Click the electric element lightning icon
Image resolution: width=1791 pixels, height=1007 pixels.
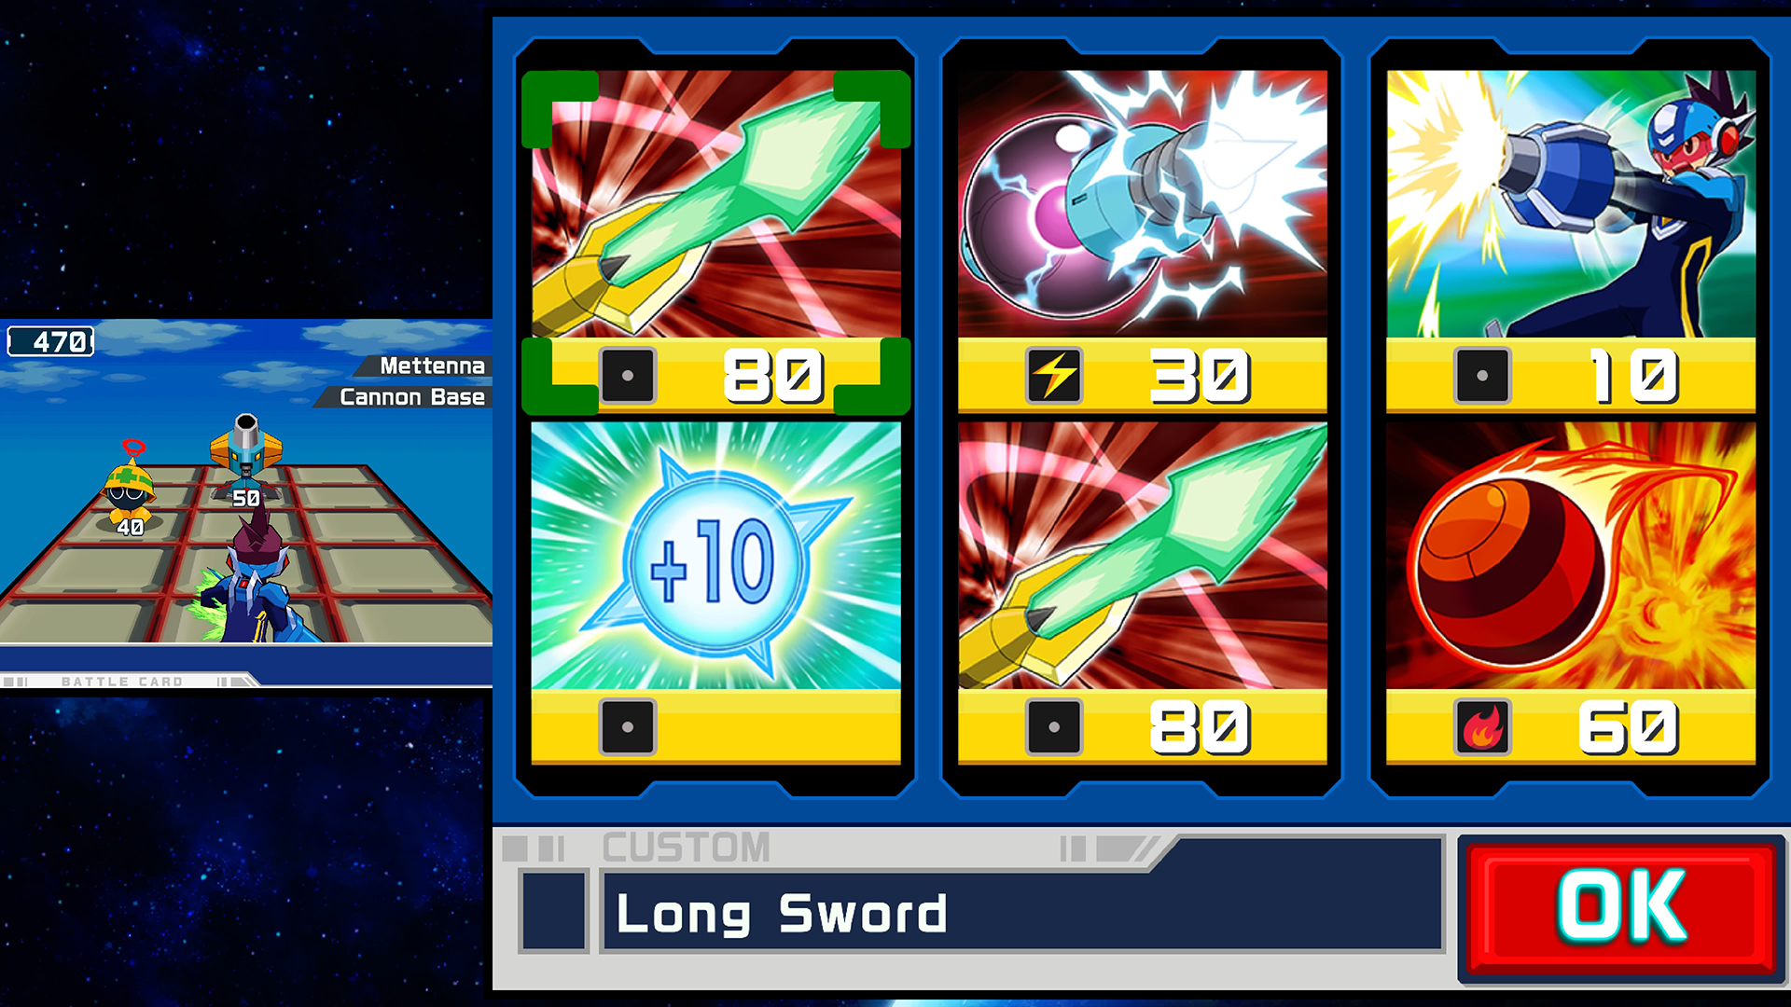pyautogui.click(x=1054, y=376)
